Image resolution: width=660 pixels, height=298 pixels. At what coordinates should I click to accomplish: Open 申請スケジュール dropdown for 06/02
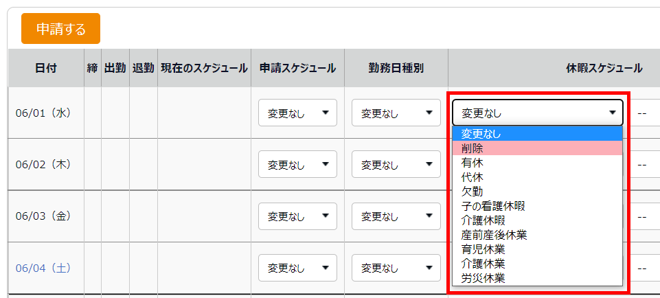click(297, 165)
